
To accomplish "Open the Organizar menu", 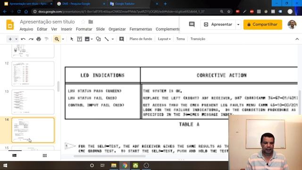I will (x=117, y=29).
